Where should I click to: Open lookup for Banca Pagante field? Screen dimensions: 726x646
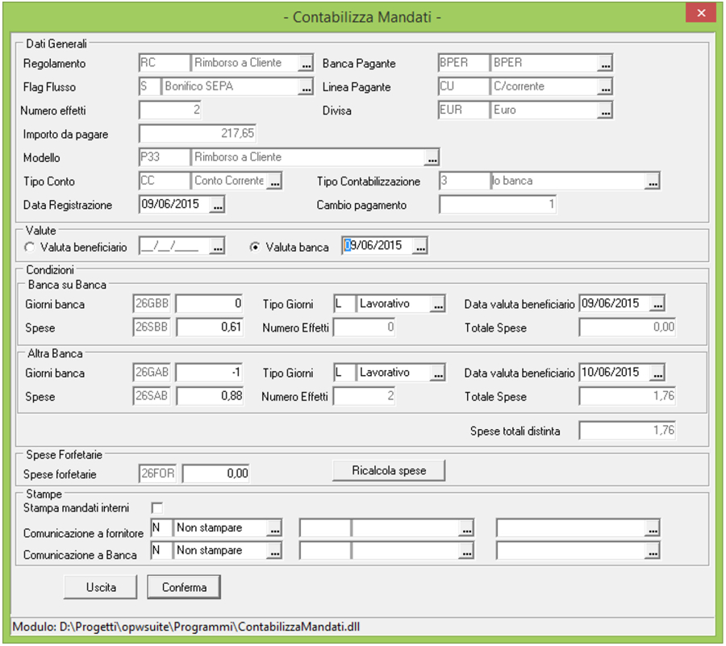click(x=605, y=64)
